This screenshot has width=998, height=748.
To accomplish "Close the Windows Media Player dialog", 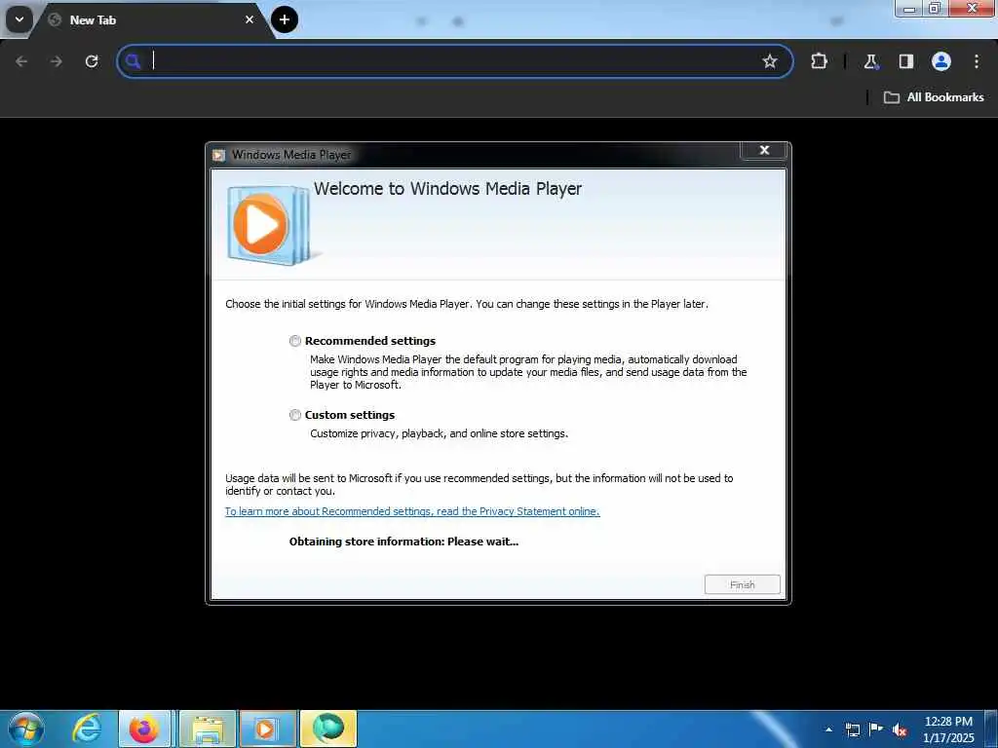I will [x=764, y=150].
